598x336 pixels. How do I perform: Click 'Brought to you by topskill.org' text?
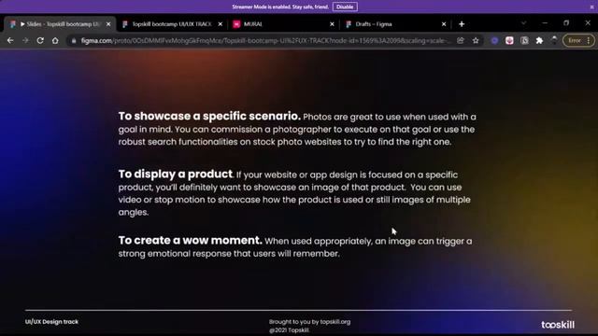coord(309,321)
